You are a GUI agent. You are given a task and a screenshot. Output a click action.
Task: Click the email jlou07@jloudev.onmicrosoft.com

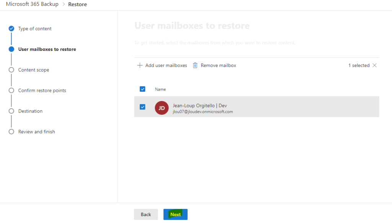click(203, 112)
